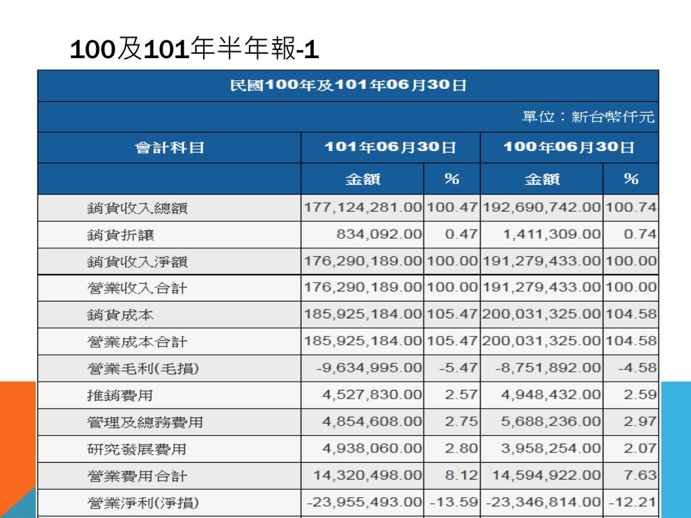
Task: Click the table header 民國100年及101年06月30日
Action: (348, 85)
